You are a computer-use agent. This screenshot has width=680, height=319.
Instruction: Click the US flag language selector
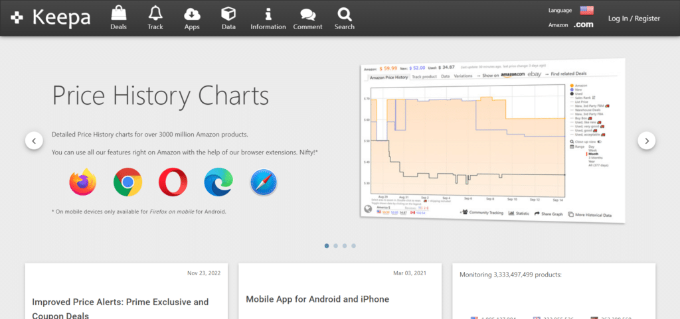coord(586,11)
